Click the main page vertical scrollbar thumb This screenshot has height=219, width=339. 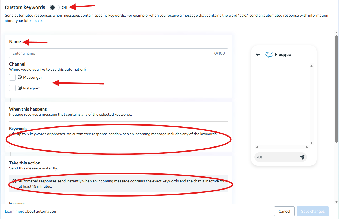337,88
